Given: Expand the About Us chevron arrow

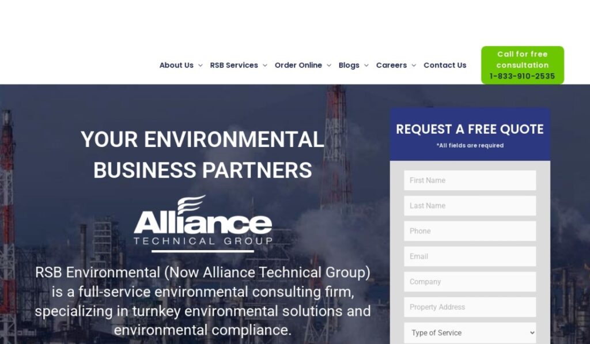Looking at the screenshot, I should click(x=200, y=66).
